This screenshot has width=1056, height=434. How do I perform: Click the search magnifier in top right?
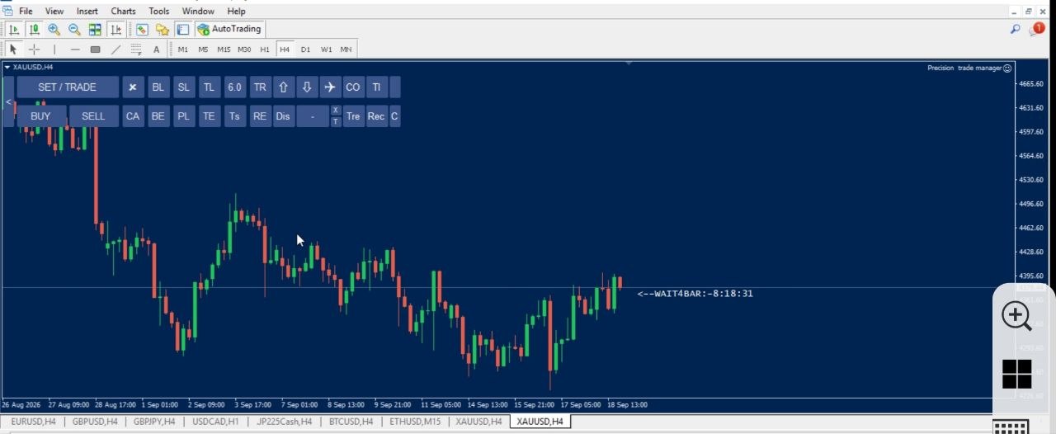click(x=1016, y=29)
